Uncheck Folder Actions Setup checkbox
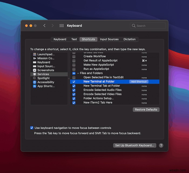The image size is (189, 173). (x=74, y=99)
